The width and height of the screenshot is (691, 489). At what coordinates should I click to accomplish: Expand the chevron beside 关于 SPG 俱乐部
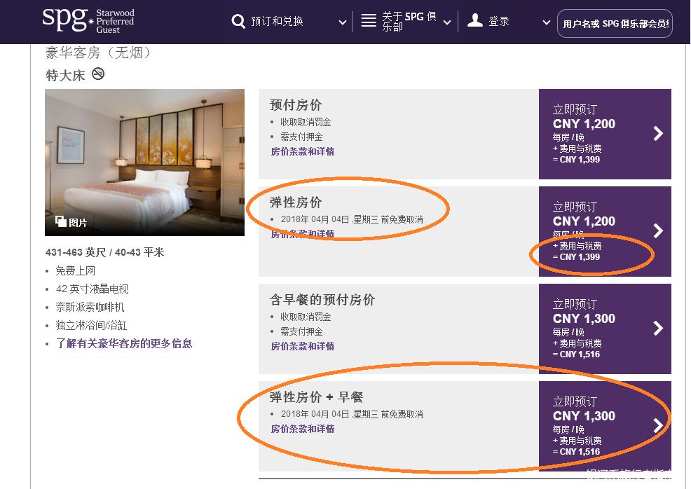446,22
